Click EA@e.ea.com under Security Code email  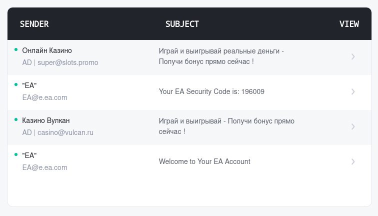coord(44,97)
